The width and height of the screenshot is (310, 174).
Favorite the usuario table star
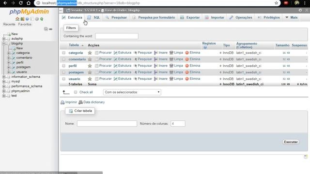pos(90,79)
